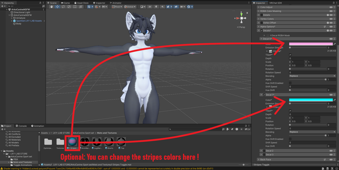
Task: Click eyedropper next to cyan color
Action: (335, 100)
